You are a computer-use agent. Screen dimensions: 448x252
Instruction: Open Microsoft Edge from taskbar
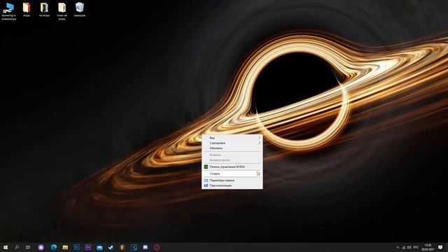click(x=54, y=247)
